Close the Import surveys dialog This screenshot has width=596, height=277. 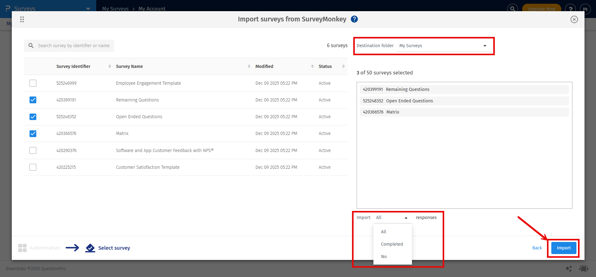click(x=574, y=20)
